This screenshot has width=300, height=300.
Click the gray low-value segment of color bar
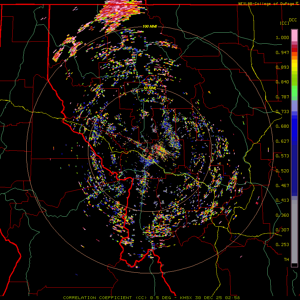pyautogui.click(x=294, y=232)
